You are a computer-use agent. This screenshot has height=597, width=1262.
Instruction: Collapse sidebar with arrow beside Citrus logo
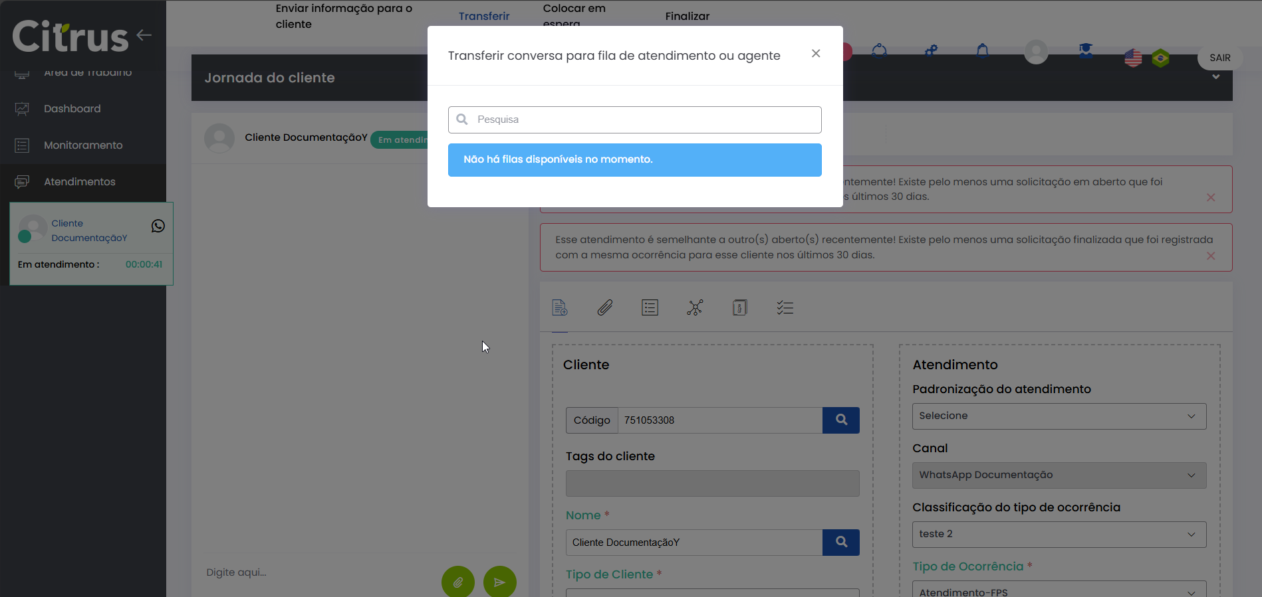(144, 35)
